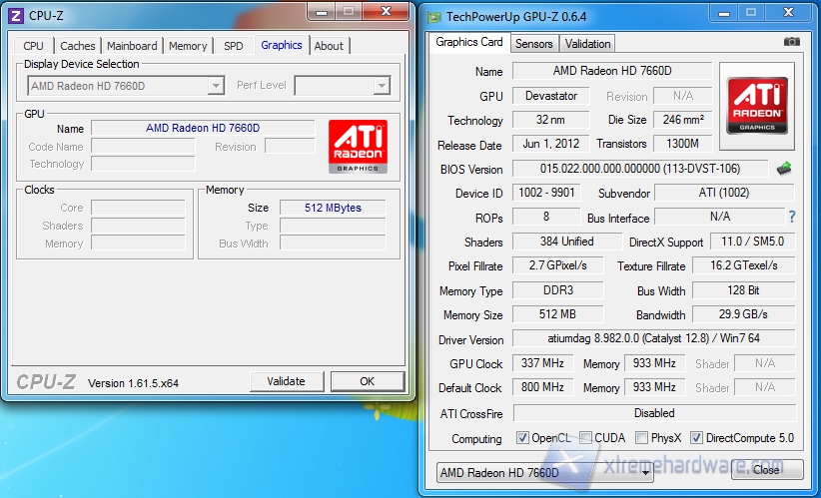Switch to the SPD tab
Screen dimensions: 821x498
click(233, 46)
